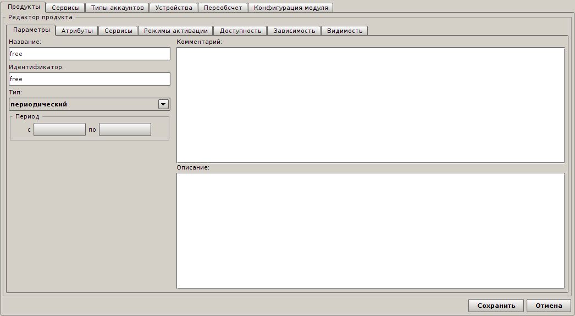Click inside the Комментарий text area
The width and height of the screenshot is (575, 316).
click(370, 105)
